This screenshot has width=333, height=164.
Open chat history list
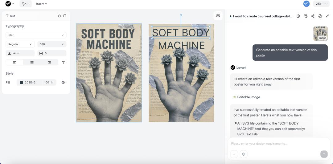point(306,16)
